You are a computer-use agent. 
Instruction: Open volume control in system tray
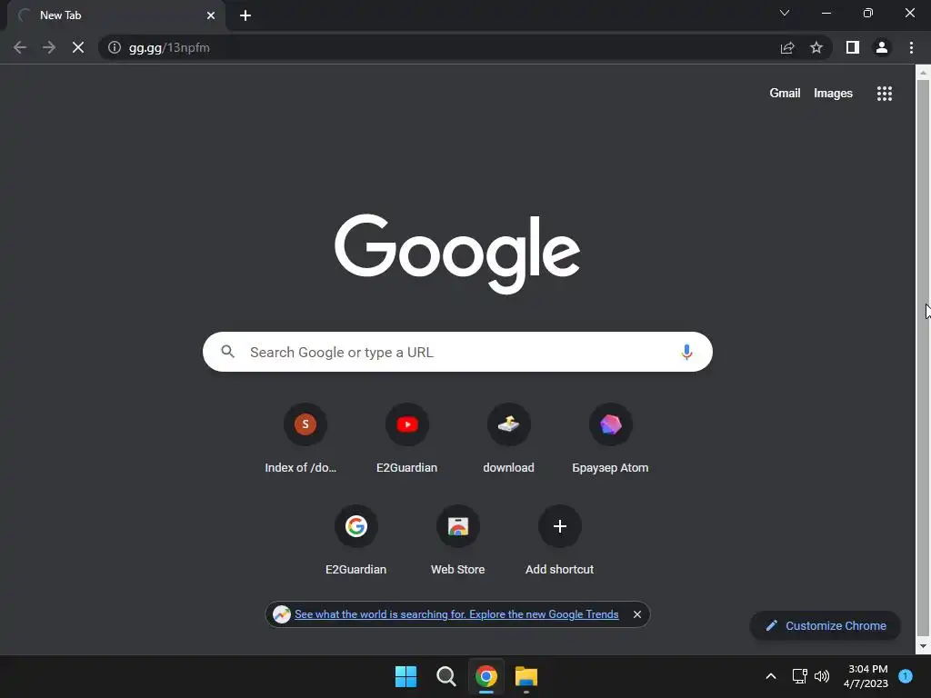pos(822,676)
